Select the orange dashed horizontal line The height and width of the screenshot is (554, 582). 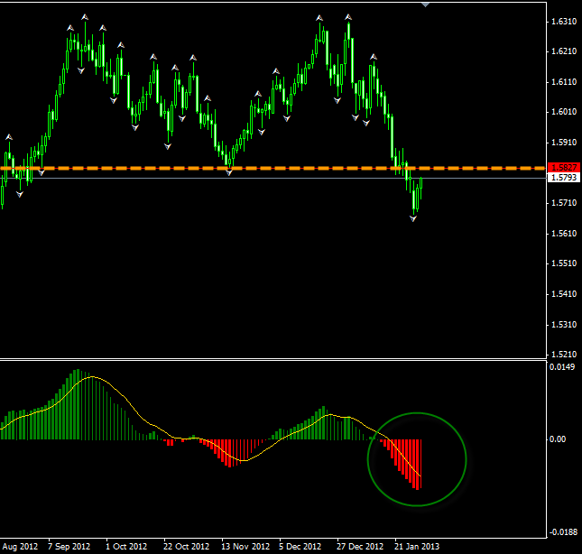coord(273,169)
